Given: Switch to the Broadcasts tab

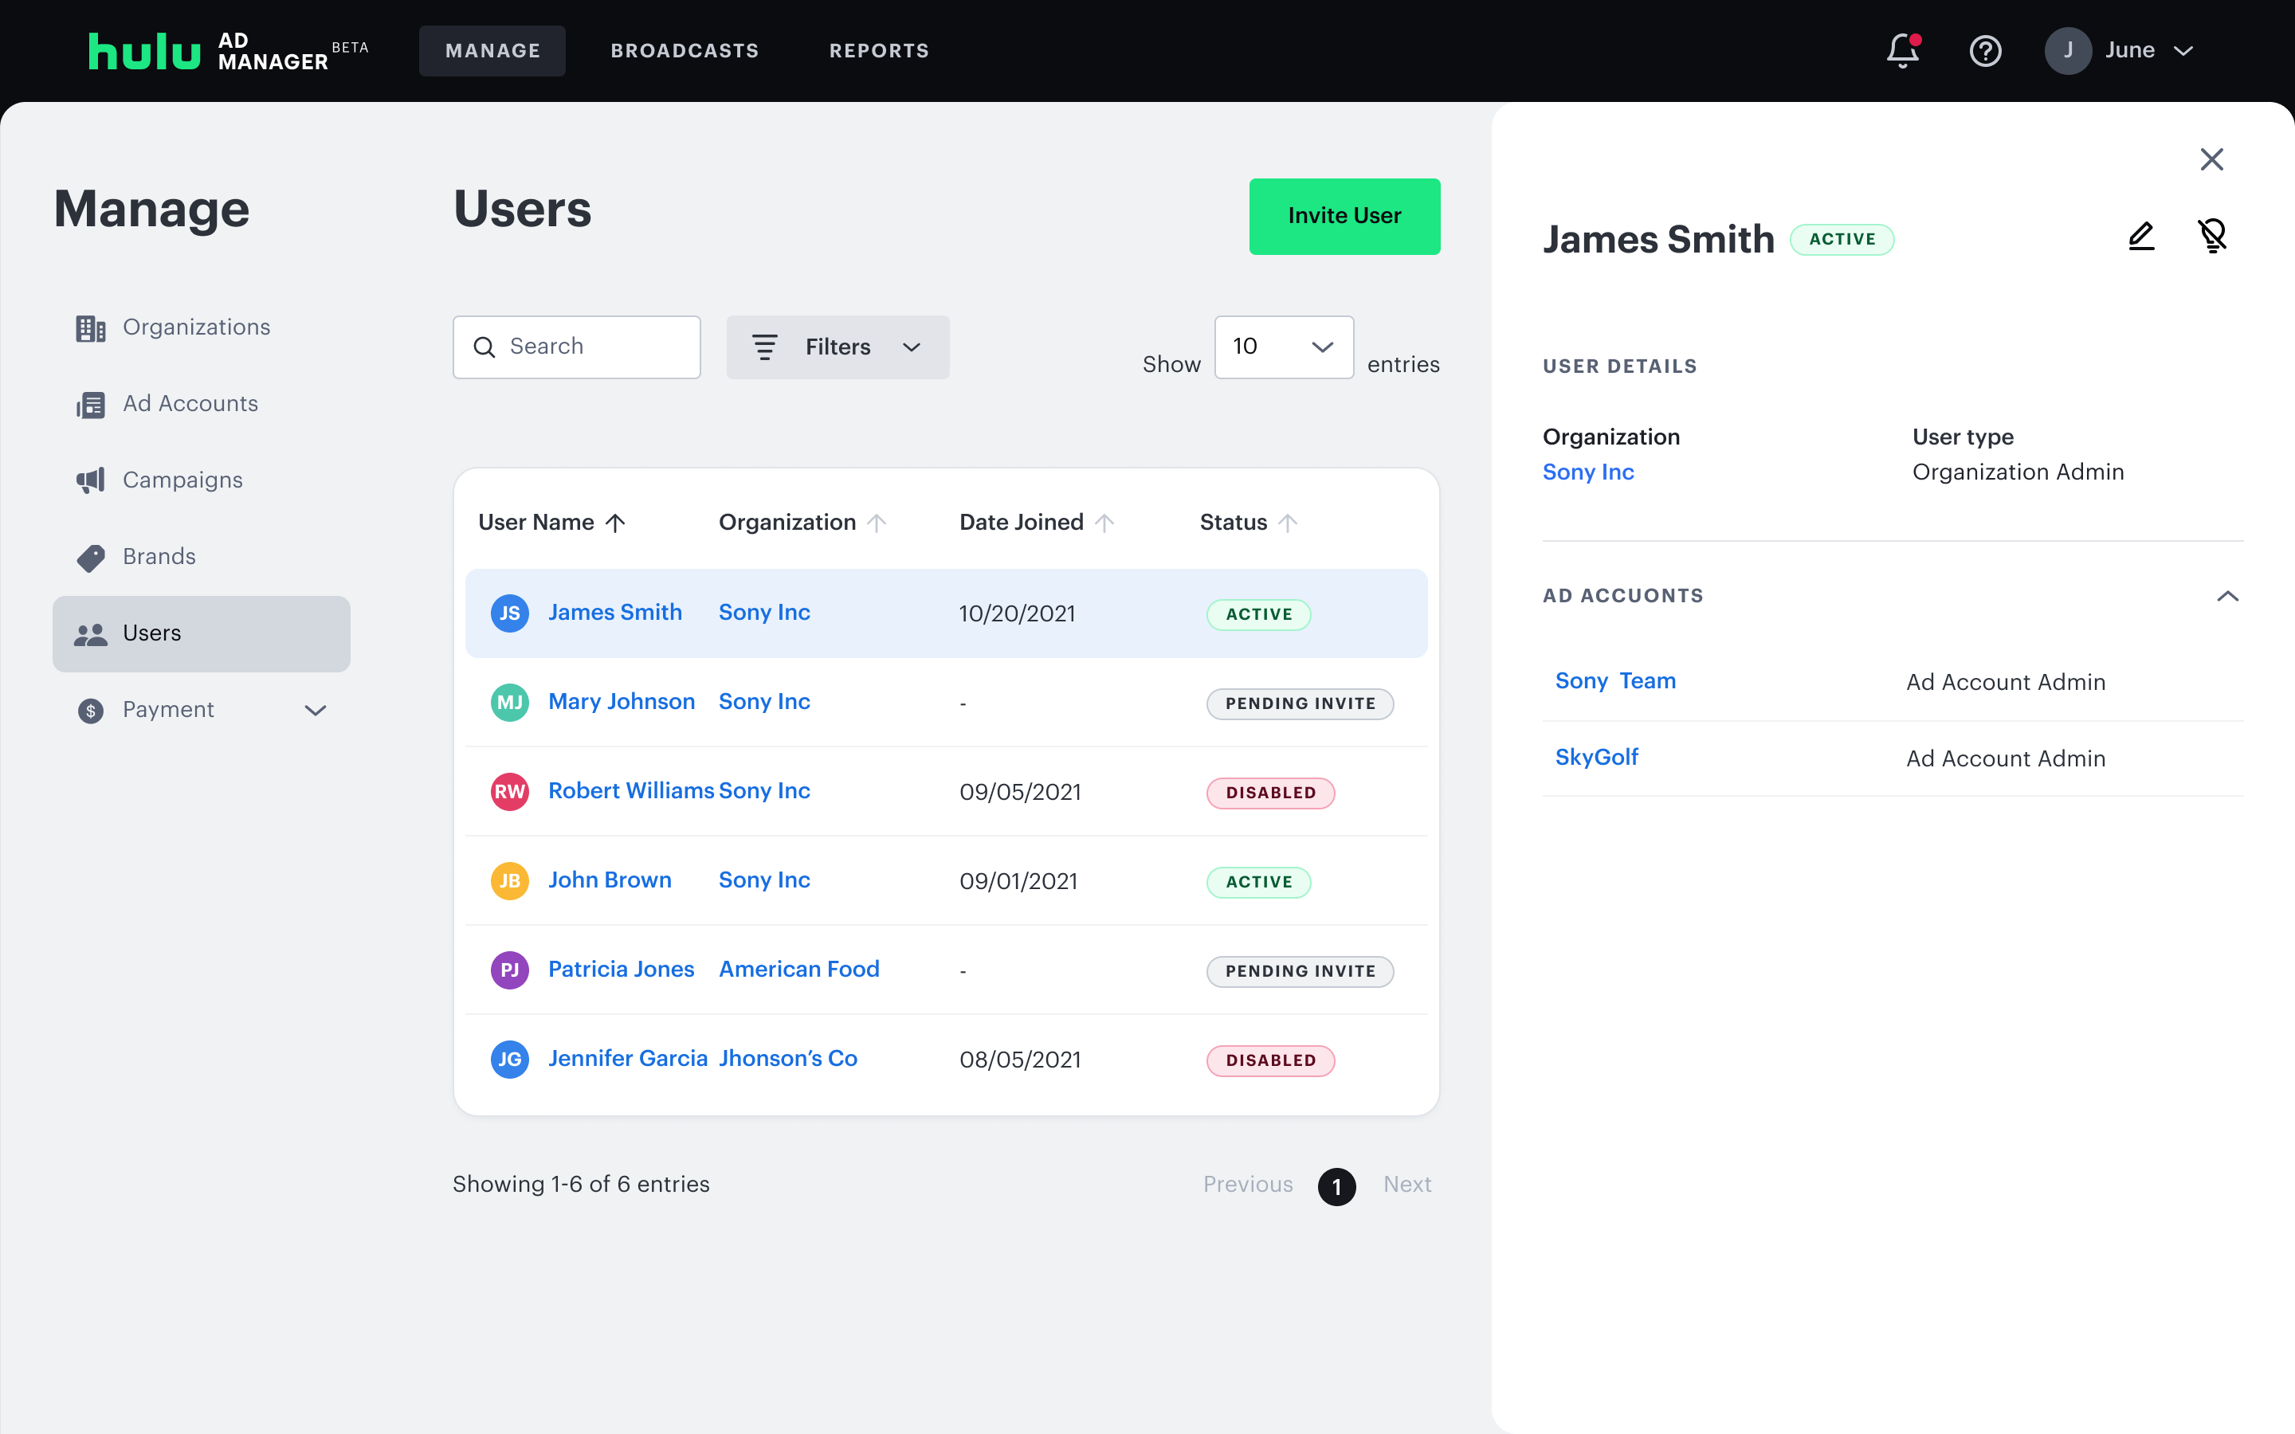Looking at the screenshot, I should (685, 50).
